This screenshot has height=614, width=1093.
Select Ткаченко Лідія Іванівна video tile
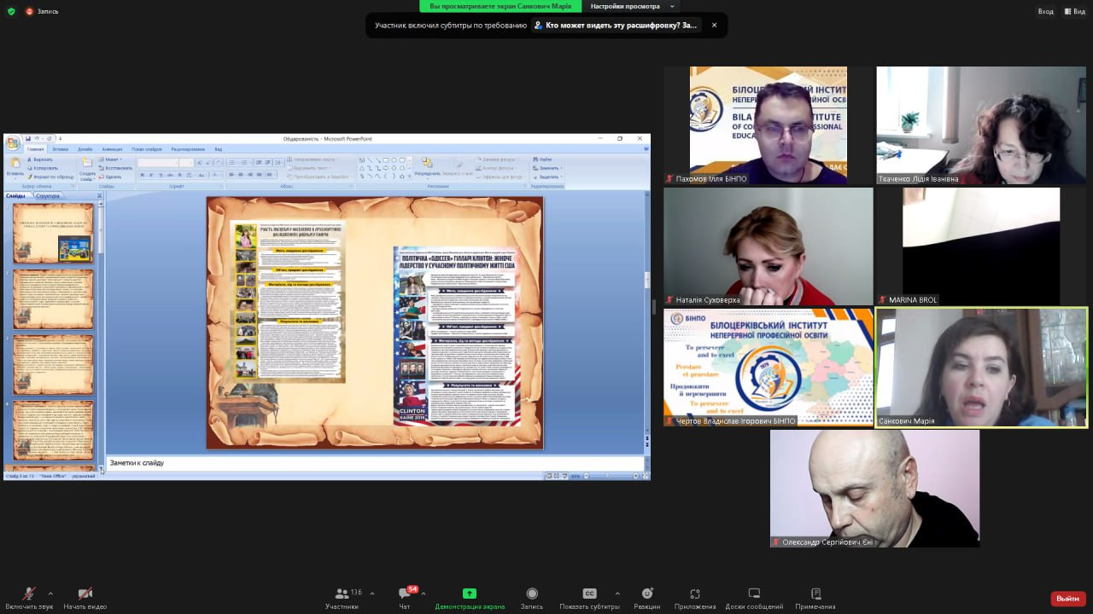(982, 125)
